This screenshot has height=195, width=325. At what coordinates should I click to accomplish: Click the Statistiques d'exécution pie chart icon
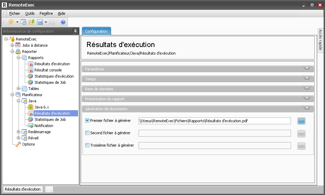31,76
